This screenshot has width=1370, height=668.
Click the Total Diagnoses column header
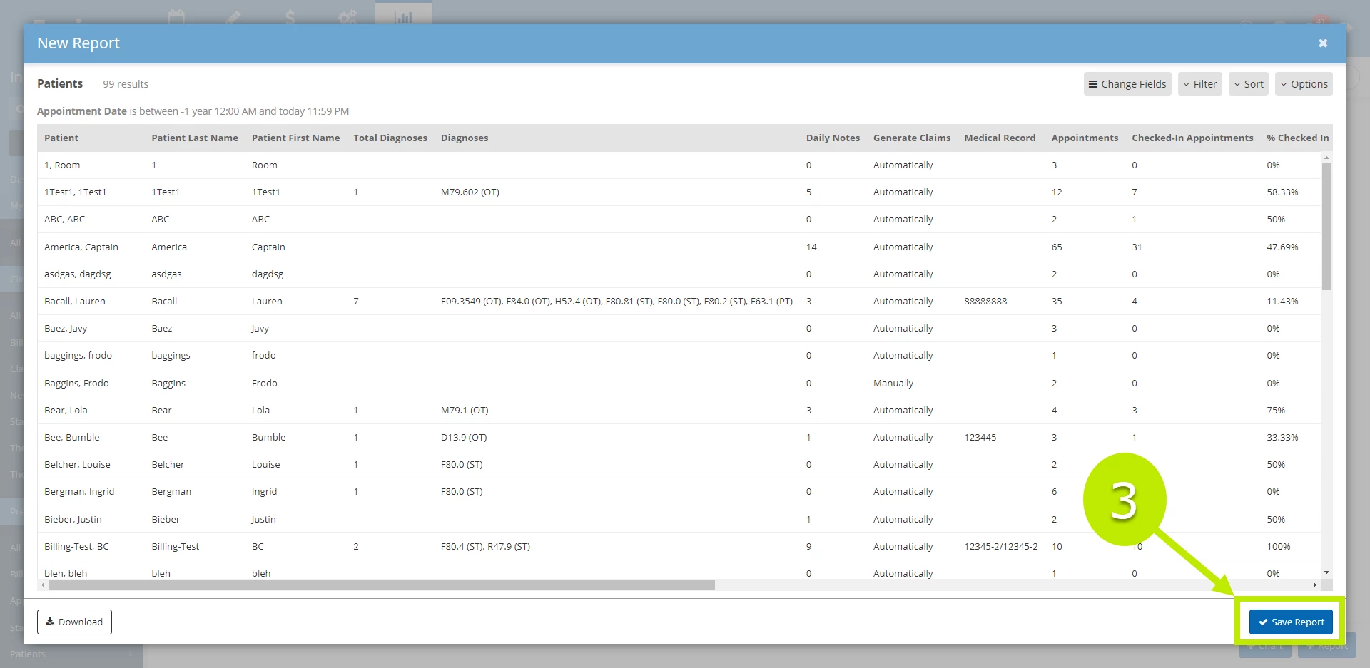(x=390, y=138)
